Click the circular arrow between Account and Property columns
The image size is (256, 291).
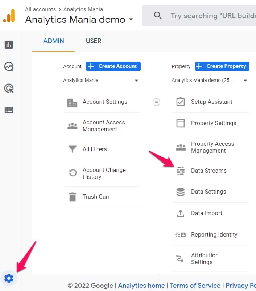pos(156,102)
